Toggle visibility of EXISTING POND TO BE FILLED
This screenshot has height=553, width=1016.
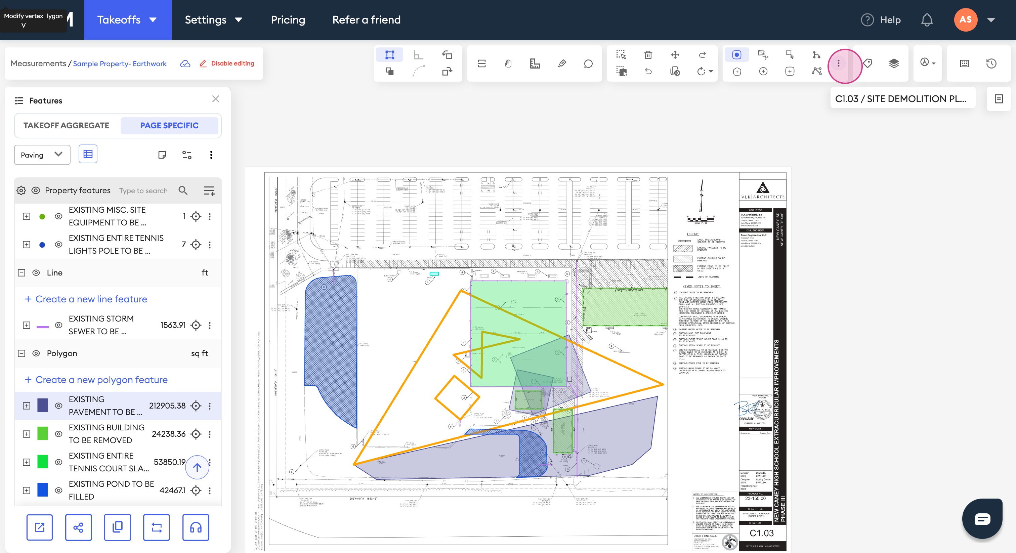point(58,490)
